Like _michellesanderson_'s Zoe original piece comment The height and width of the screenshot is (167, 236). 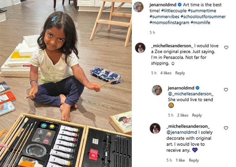(226, 48)
